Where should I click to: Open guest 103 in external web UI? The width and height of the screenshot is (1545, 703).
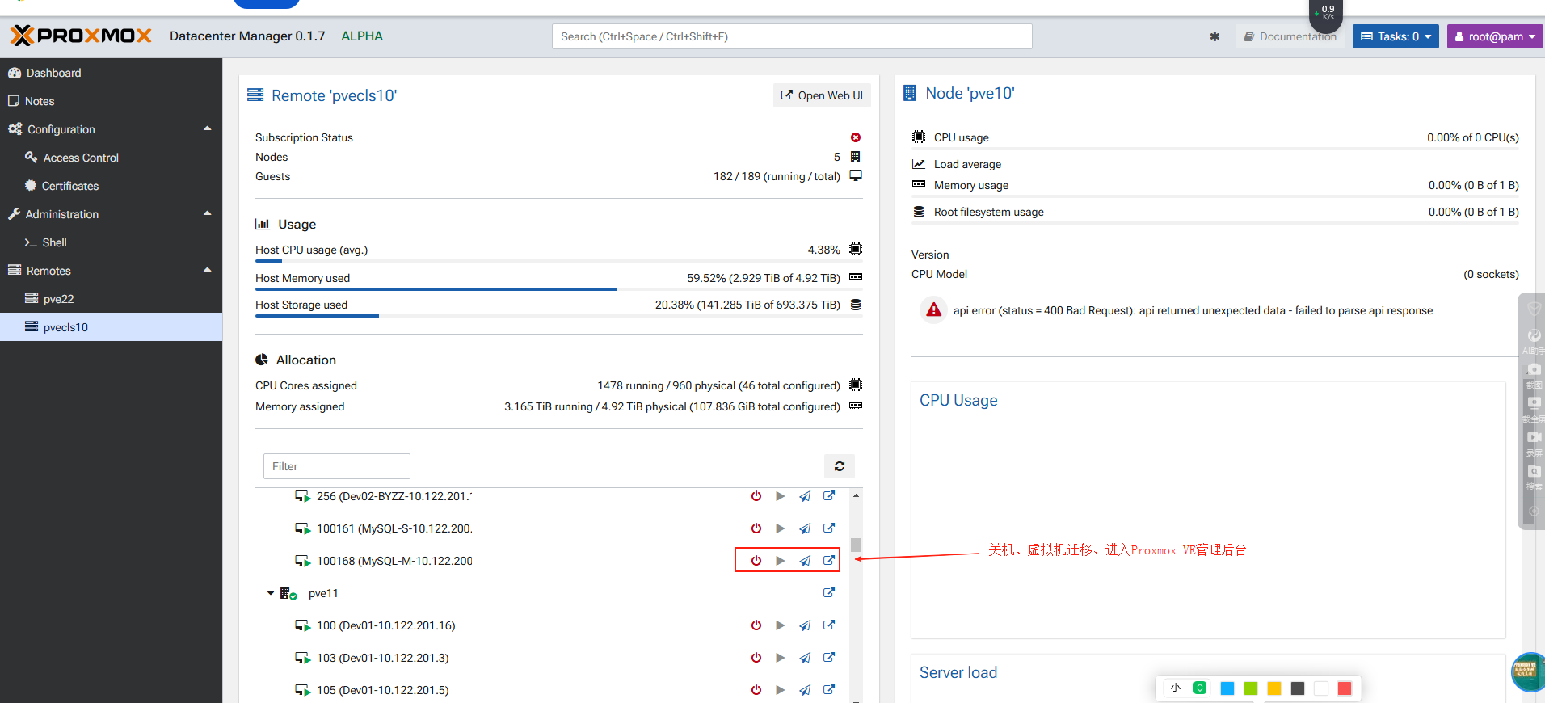point(829,658)
